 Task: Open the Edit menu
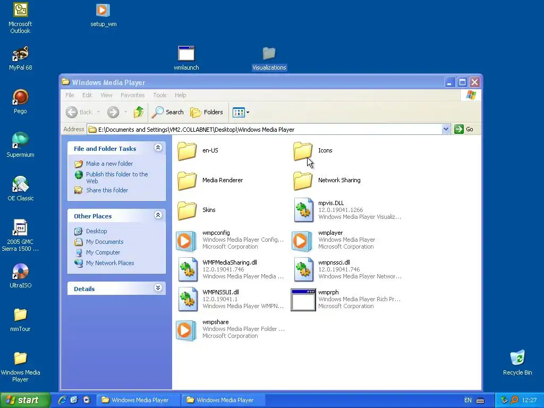click(x=87, y=95)
